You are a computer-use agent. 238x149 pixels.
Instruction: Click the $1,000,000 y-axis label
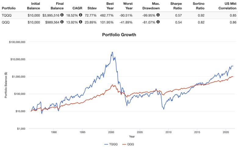pyautogui.click(x=19, y=76)
